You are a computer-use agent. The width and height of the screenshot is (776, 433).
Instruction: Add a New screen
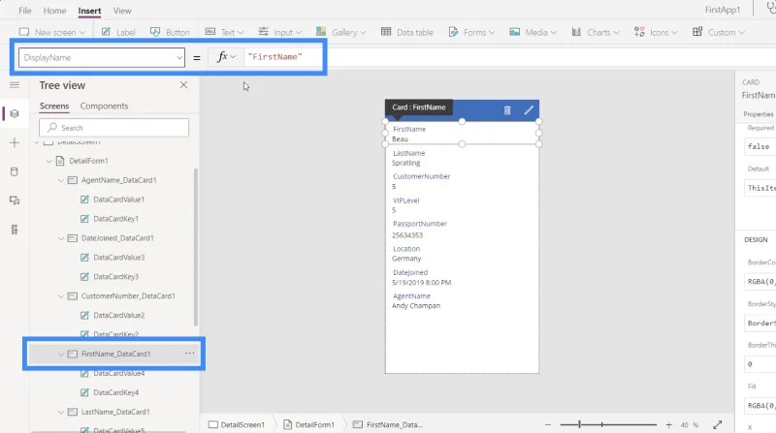click(52, 32)
